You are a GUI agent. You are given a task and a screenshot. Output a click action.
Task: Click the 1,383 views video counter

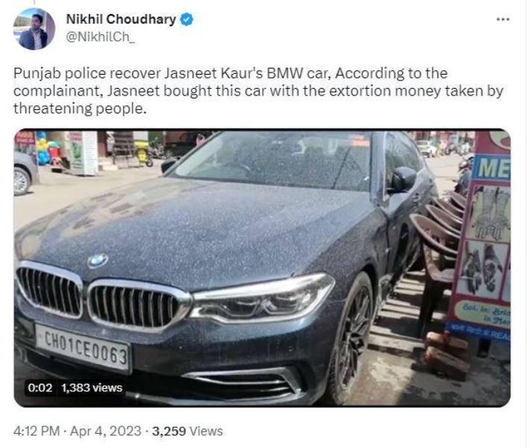(92, 388)
